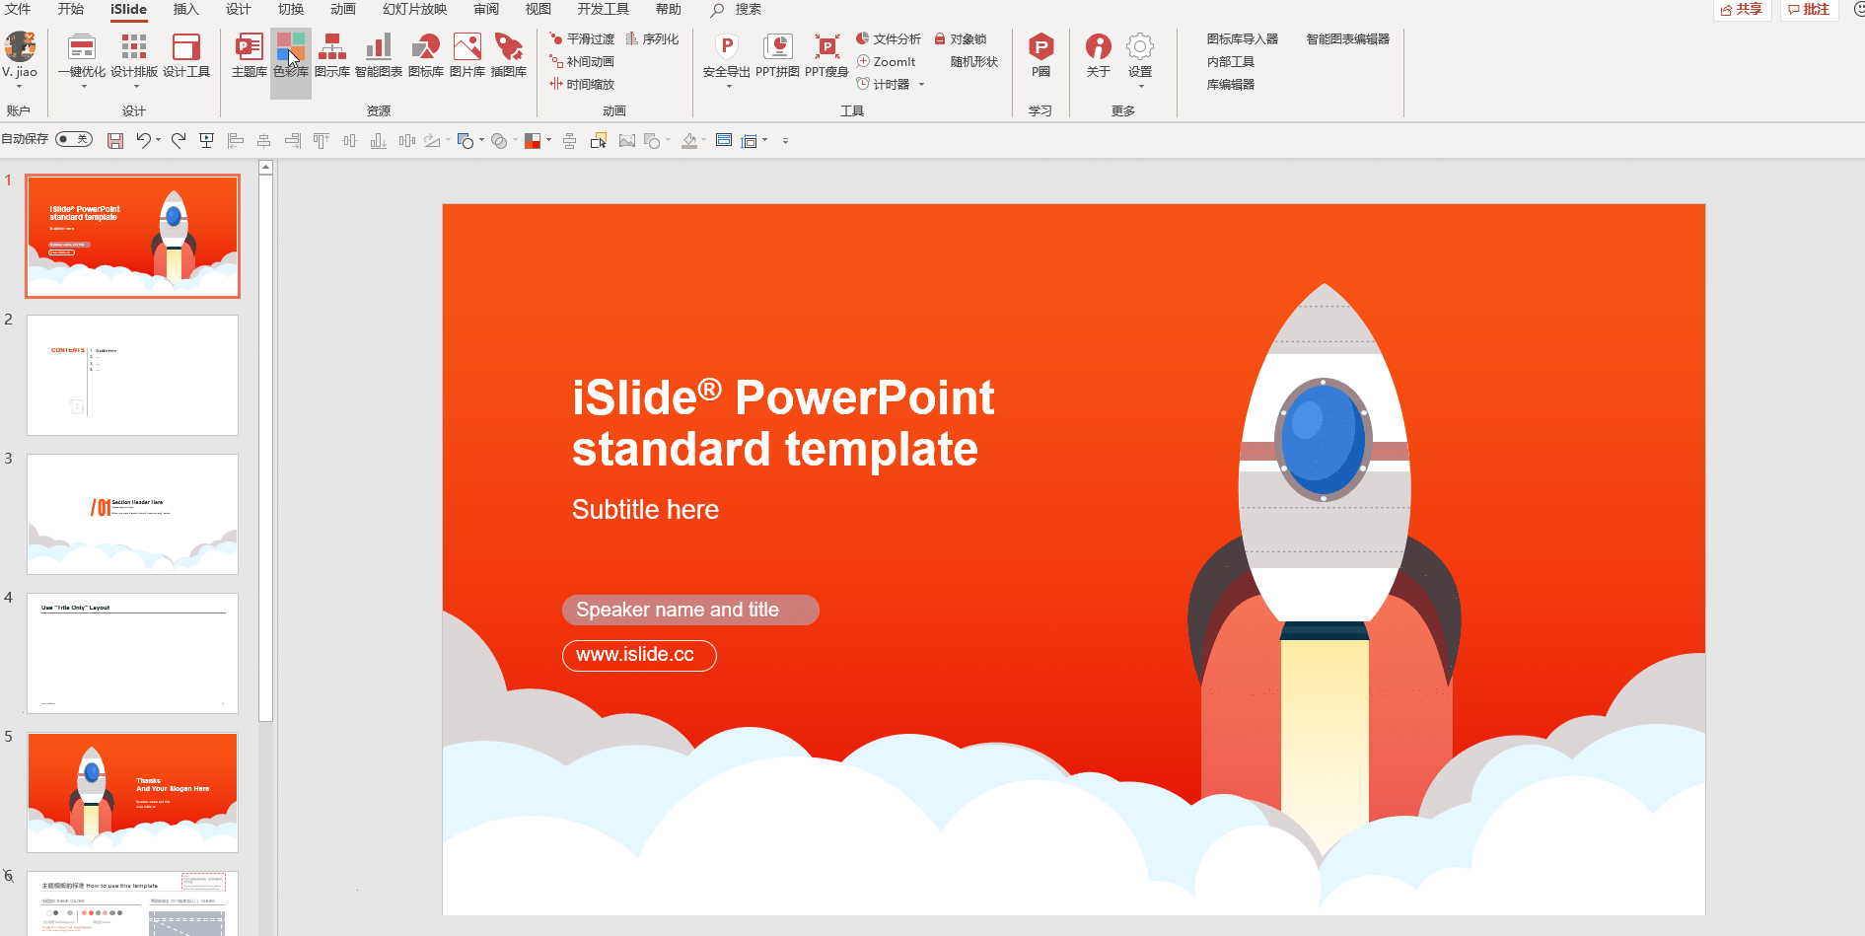Open 库编辑器

pos(1231,85)
